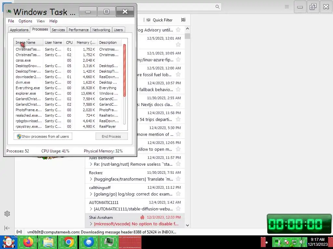Click the mail search magnifier icon
Screen dimensions: 333x249
pos(218,7)
